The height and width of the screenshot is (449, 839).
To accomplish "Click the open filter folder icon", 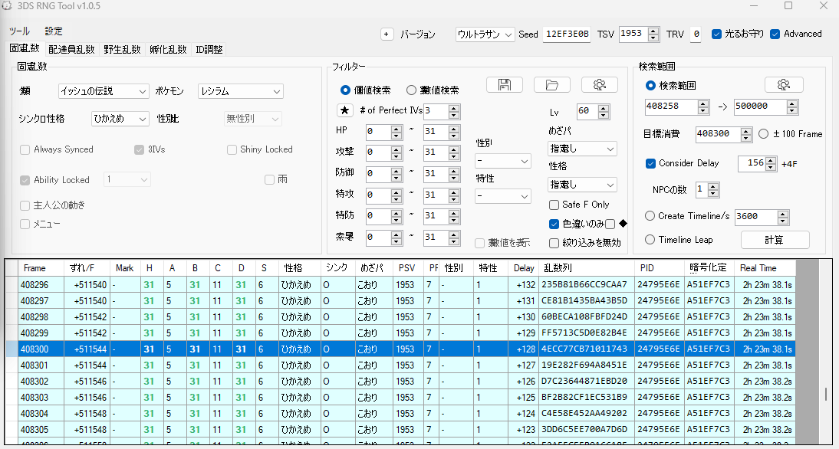I will click(x=551, y=84).
